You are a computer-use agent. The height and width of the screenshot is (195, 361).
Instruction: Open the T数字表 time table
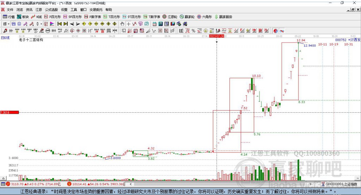pyautogui.click(x=152, y=17)
